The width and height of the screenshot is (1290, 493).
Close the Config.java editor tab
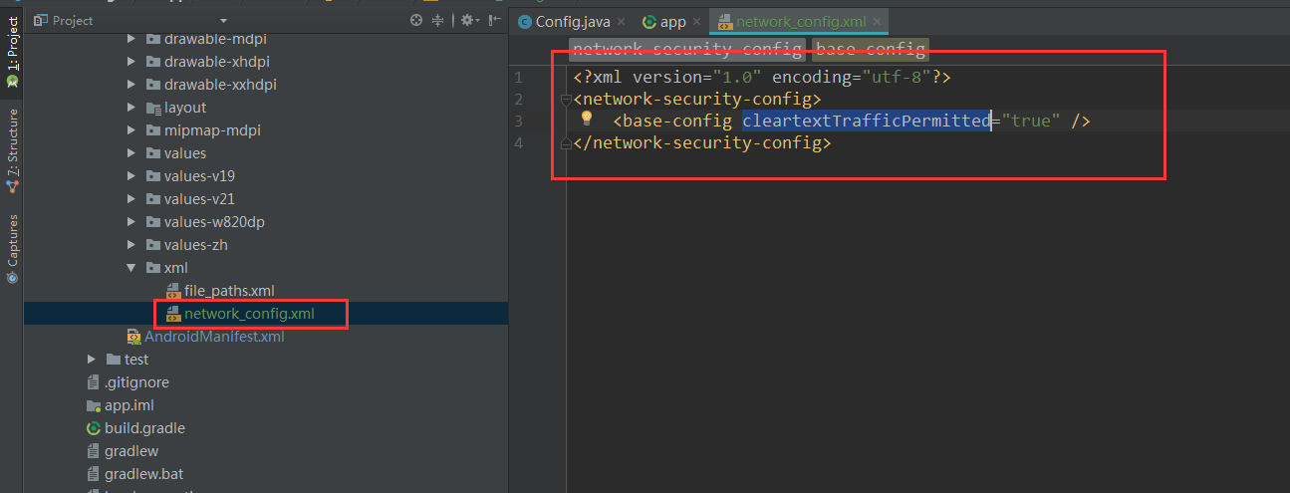point(621,21)
